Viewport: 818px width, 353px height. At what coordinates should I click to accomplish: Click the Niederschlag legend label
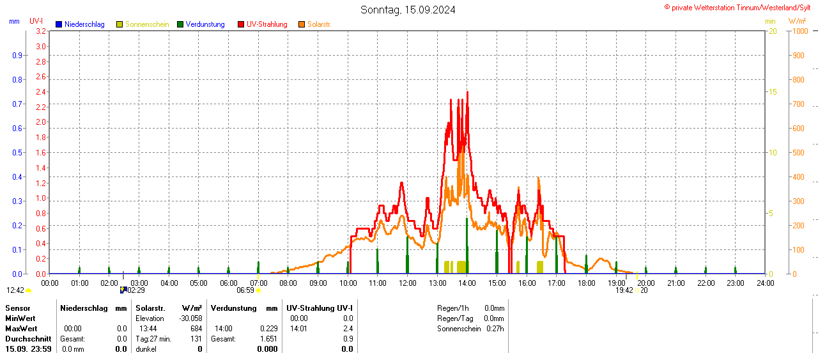(84, 24)
